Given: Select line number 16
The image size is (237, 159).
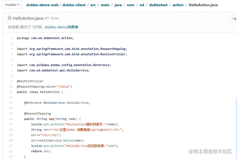Looking at the screenshot, I should pyautogui.click(x=11, y=119).
